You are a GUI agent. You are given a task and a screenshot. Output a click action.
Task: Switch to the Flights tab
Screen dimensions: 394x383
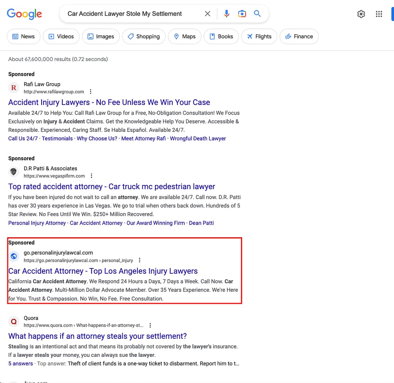click(x=259, y=37)
